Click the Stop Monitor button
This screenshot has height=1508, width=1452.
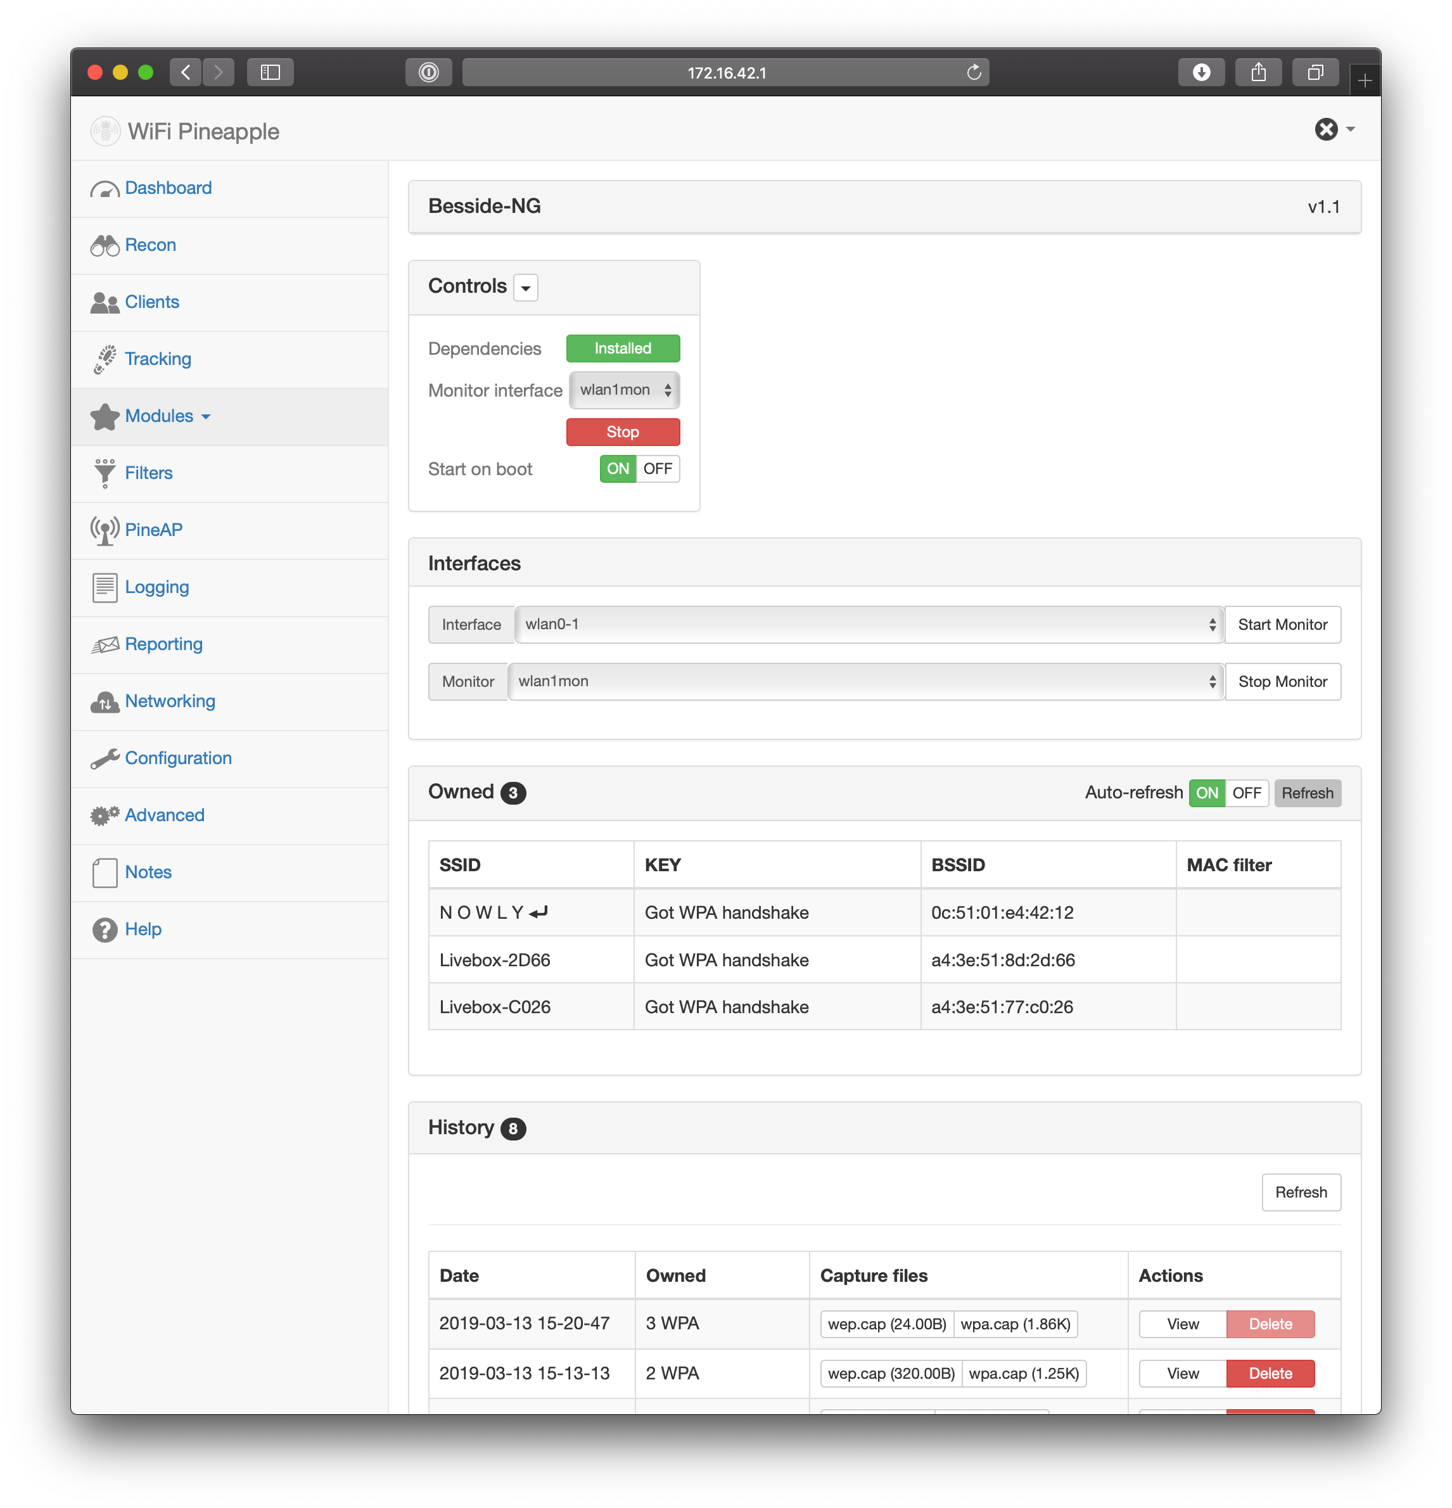(x=1282, y=682)
